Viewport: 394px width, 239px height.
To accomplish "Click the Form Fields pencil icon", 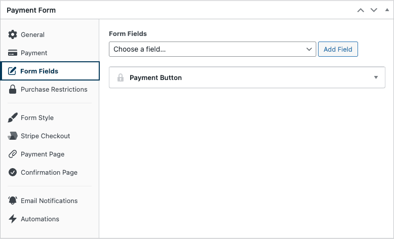I will point(12,71).
